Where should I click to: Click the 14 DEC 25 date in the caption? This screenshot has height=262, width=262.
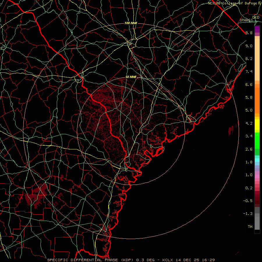pyautogui.click(x=188, y=260)
